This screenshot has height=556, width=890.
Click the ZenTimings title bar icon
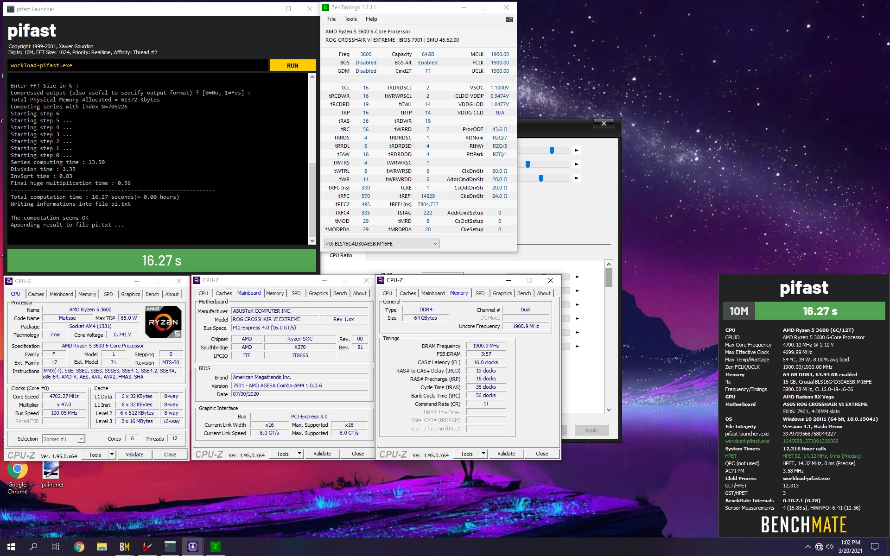click(x=325, y=7)
